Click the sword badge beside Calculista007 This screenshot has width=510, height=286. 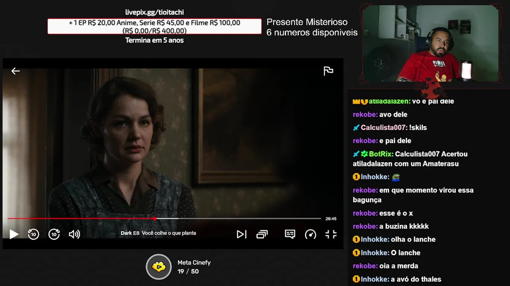click(x=356, y=128)
